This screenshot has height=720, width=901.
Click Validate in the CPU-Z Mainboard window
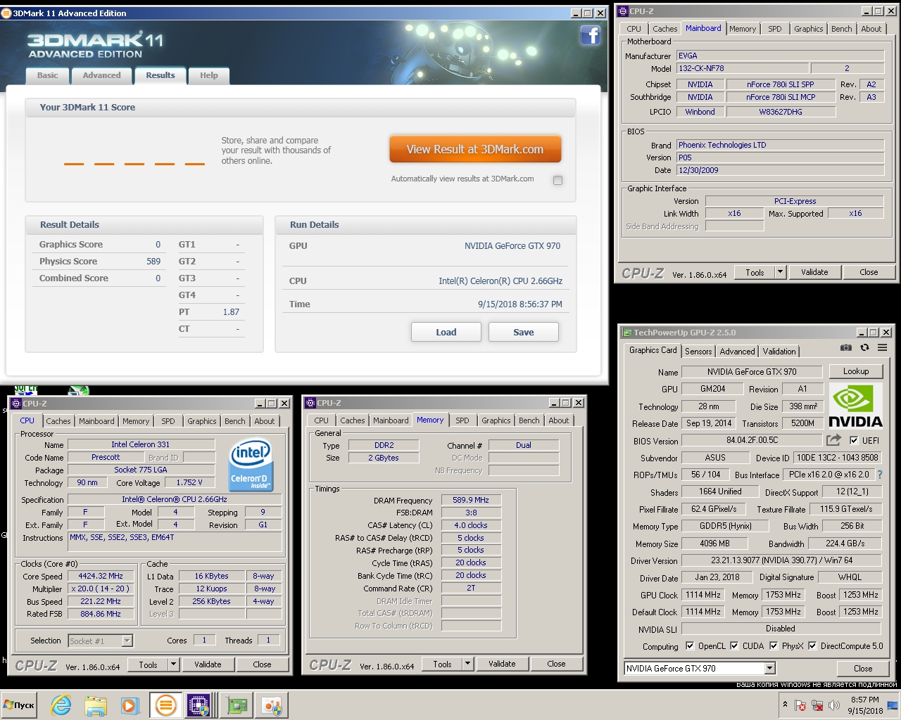click(x=814, y=272)
